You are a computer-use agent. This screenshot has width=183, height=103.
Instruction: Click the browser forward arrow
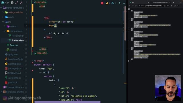(133, 6)
